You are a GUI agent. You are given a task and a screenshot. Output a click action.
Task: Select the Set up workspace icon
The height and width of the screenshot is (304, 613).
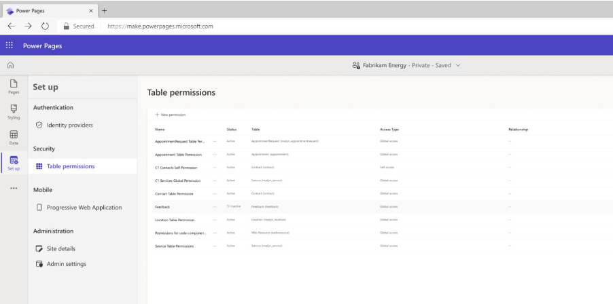[13, 163]
